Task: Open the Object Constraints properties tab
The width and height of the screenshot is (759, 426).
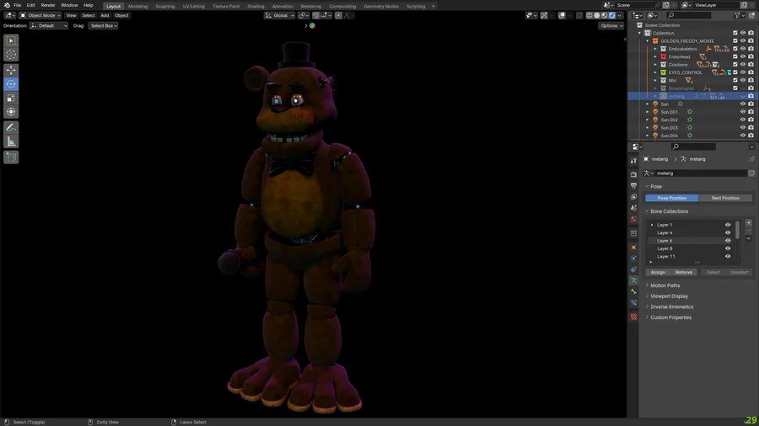Action: click(x=633, y=269)
